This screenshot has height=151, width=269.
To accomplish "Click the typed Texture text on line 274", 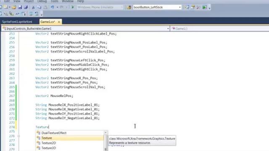I will pos(42,127).
